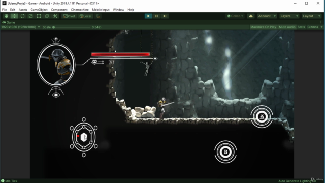Toggle Gizmos in Game view
This screenshot has width=325, height=183.
(313, 27)
